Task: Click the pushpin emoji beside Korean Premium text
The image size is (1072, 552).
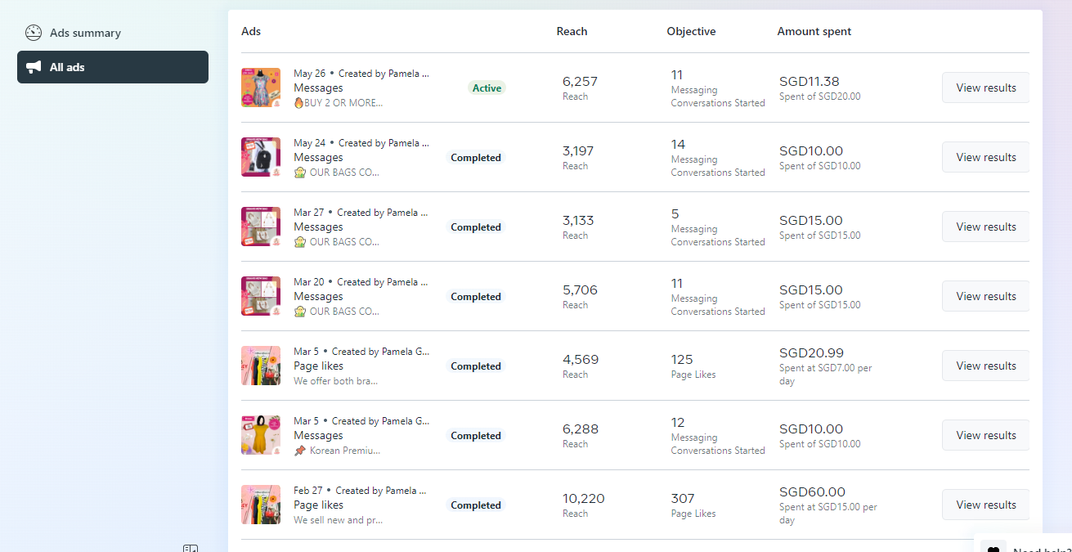Action: 300,451
